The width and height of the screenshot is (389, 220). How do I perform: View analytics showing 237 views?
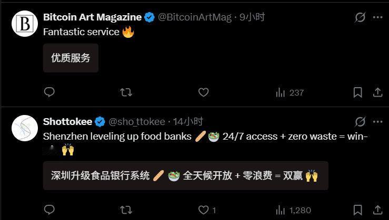coord(290,92)
